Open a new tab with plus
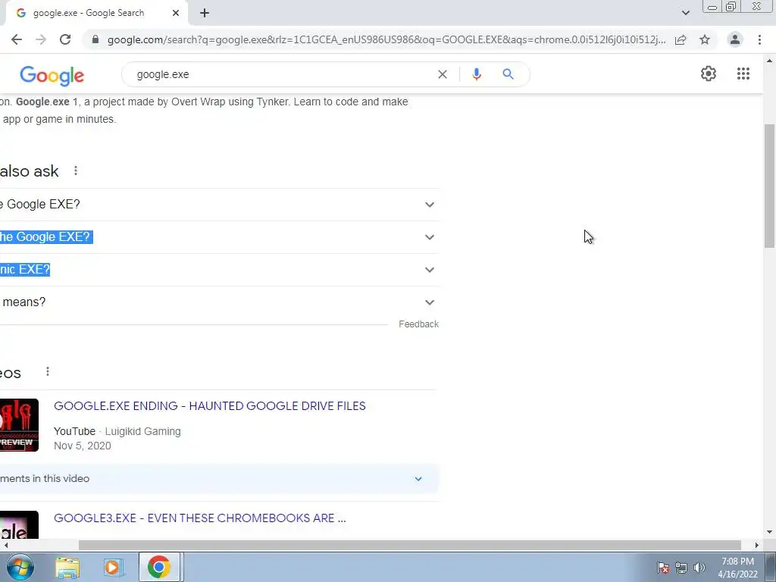Screen dimensions: 776x582 click(205, 13)
